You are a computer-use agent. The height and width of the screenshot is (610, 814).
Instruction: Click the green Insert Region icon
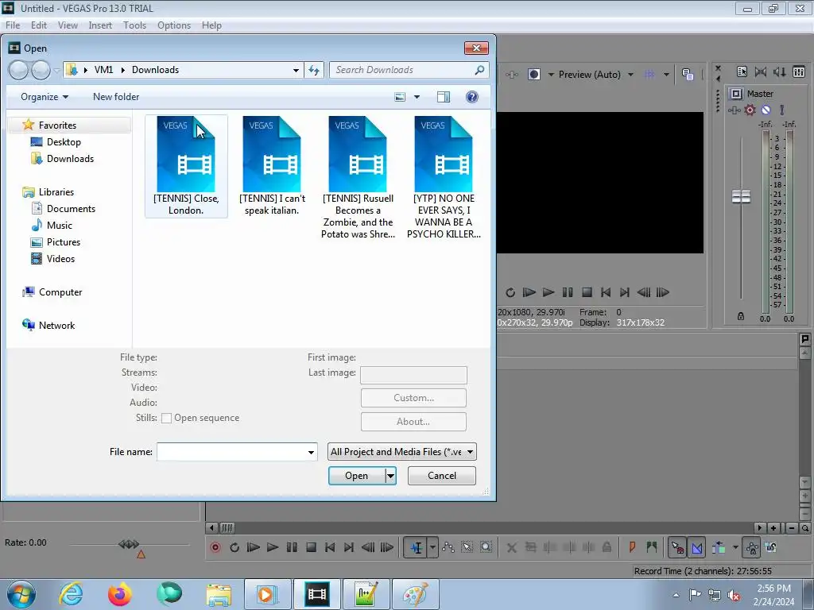(652, 546)
